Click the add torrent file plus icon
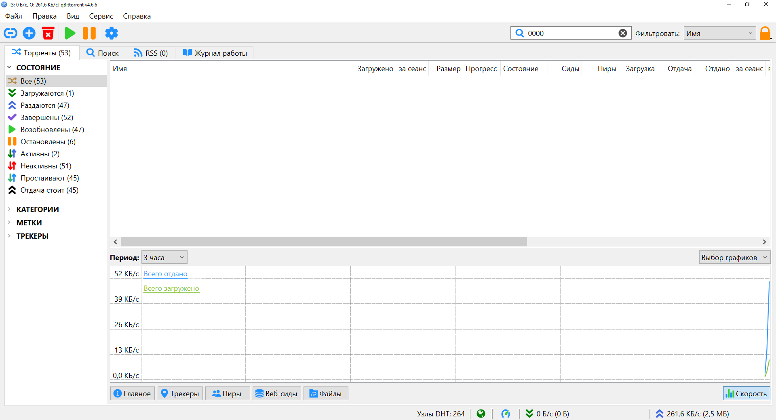The image size is (776, 420). coord(29,33)
